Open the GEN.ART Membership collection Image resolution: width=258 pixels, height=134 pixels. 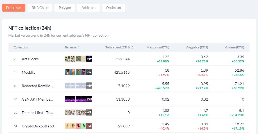point(37,99)
